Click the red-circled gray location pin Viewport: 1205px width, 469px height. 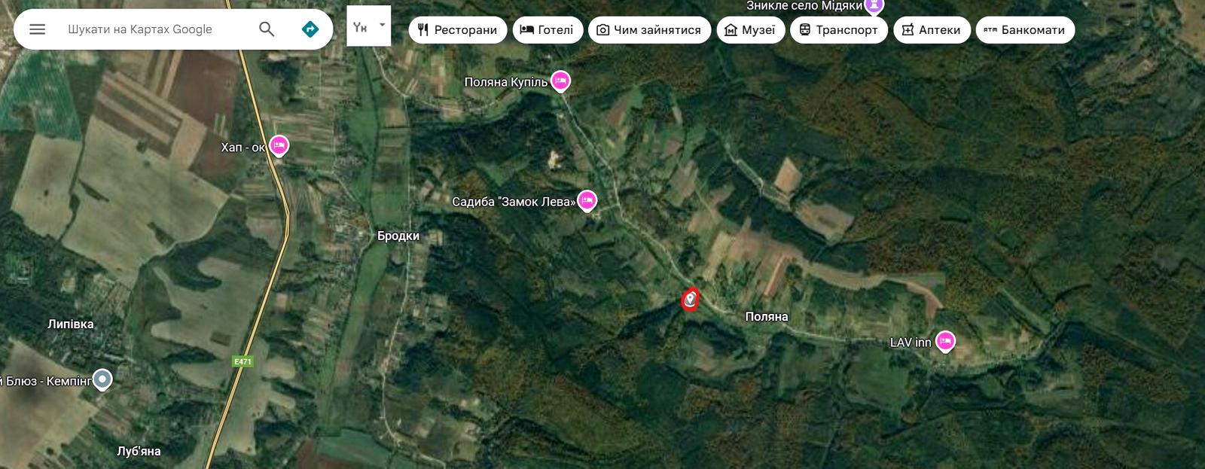pyautogui.click(x=690, y=300)
